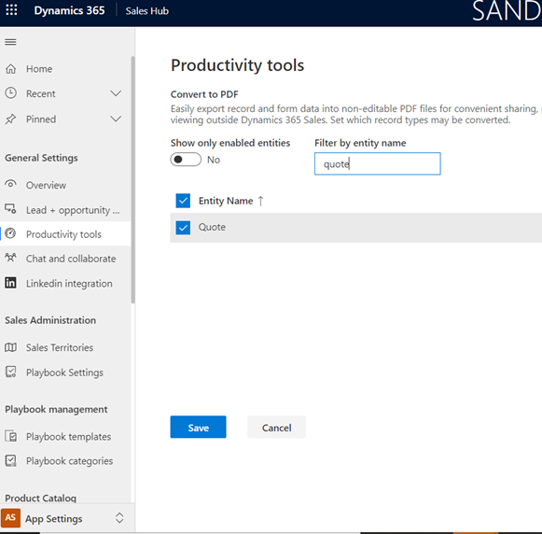Screen dimensions: 542x534
Task: Click the Sales Administration group heading
Action: [x=50, y=320]
